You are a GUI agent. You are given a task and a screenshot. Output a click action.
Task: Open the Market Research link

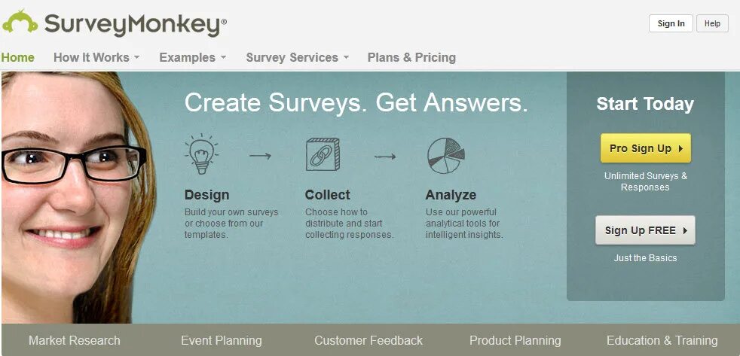coord(75,340)
